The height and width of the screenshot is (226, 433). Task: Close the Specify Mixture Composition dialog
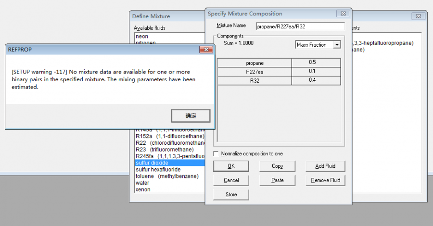click(x=343, y=13)
